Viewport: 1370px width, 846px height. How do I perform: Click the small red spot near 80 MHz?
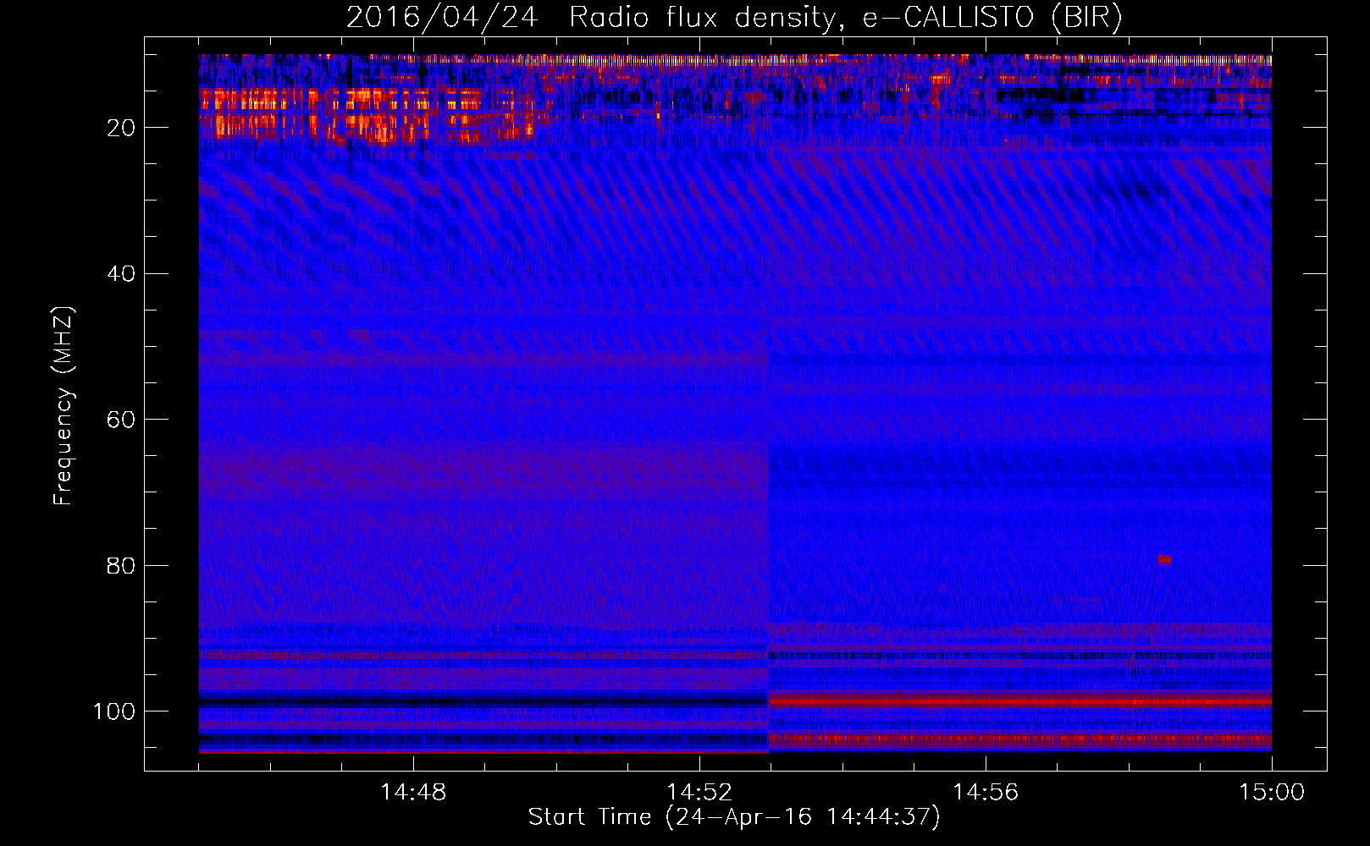pyautogui.click(x=1164, y=559)
